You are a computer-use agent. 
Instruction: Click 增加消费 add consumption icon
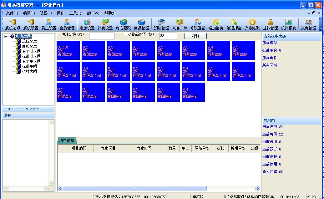pyautogui.click(x=216, y=24)
